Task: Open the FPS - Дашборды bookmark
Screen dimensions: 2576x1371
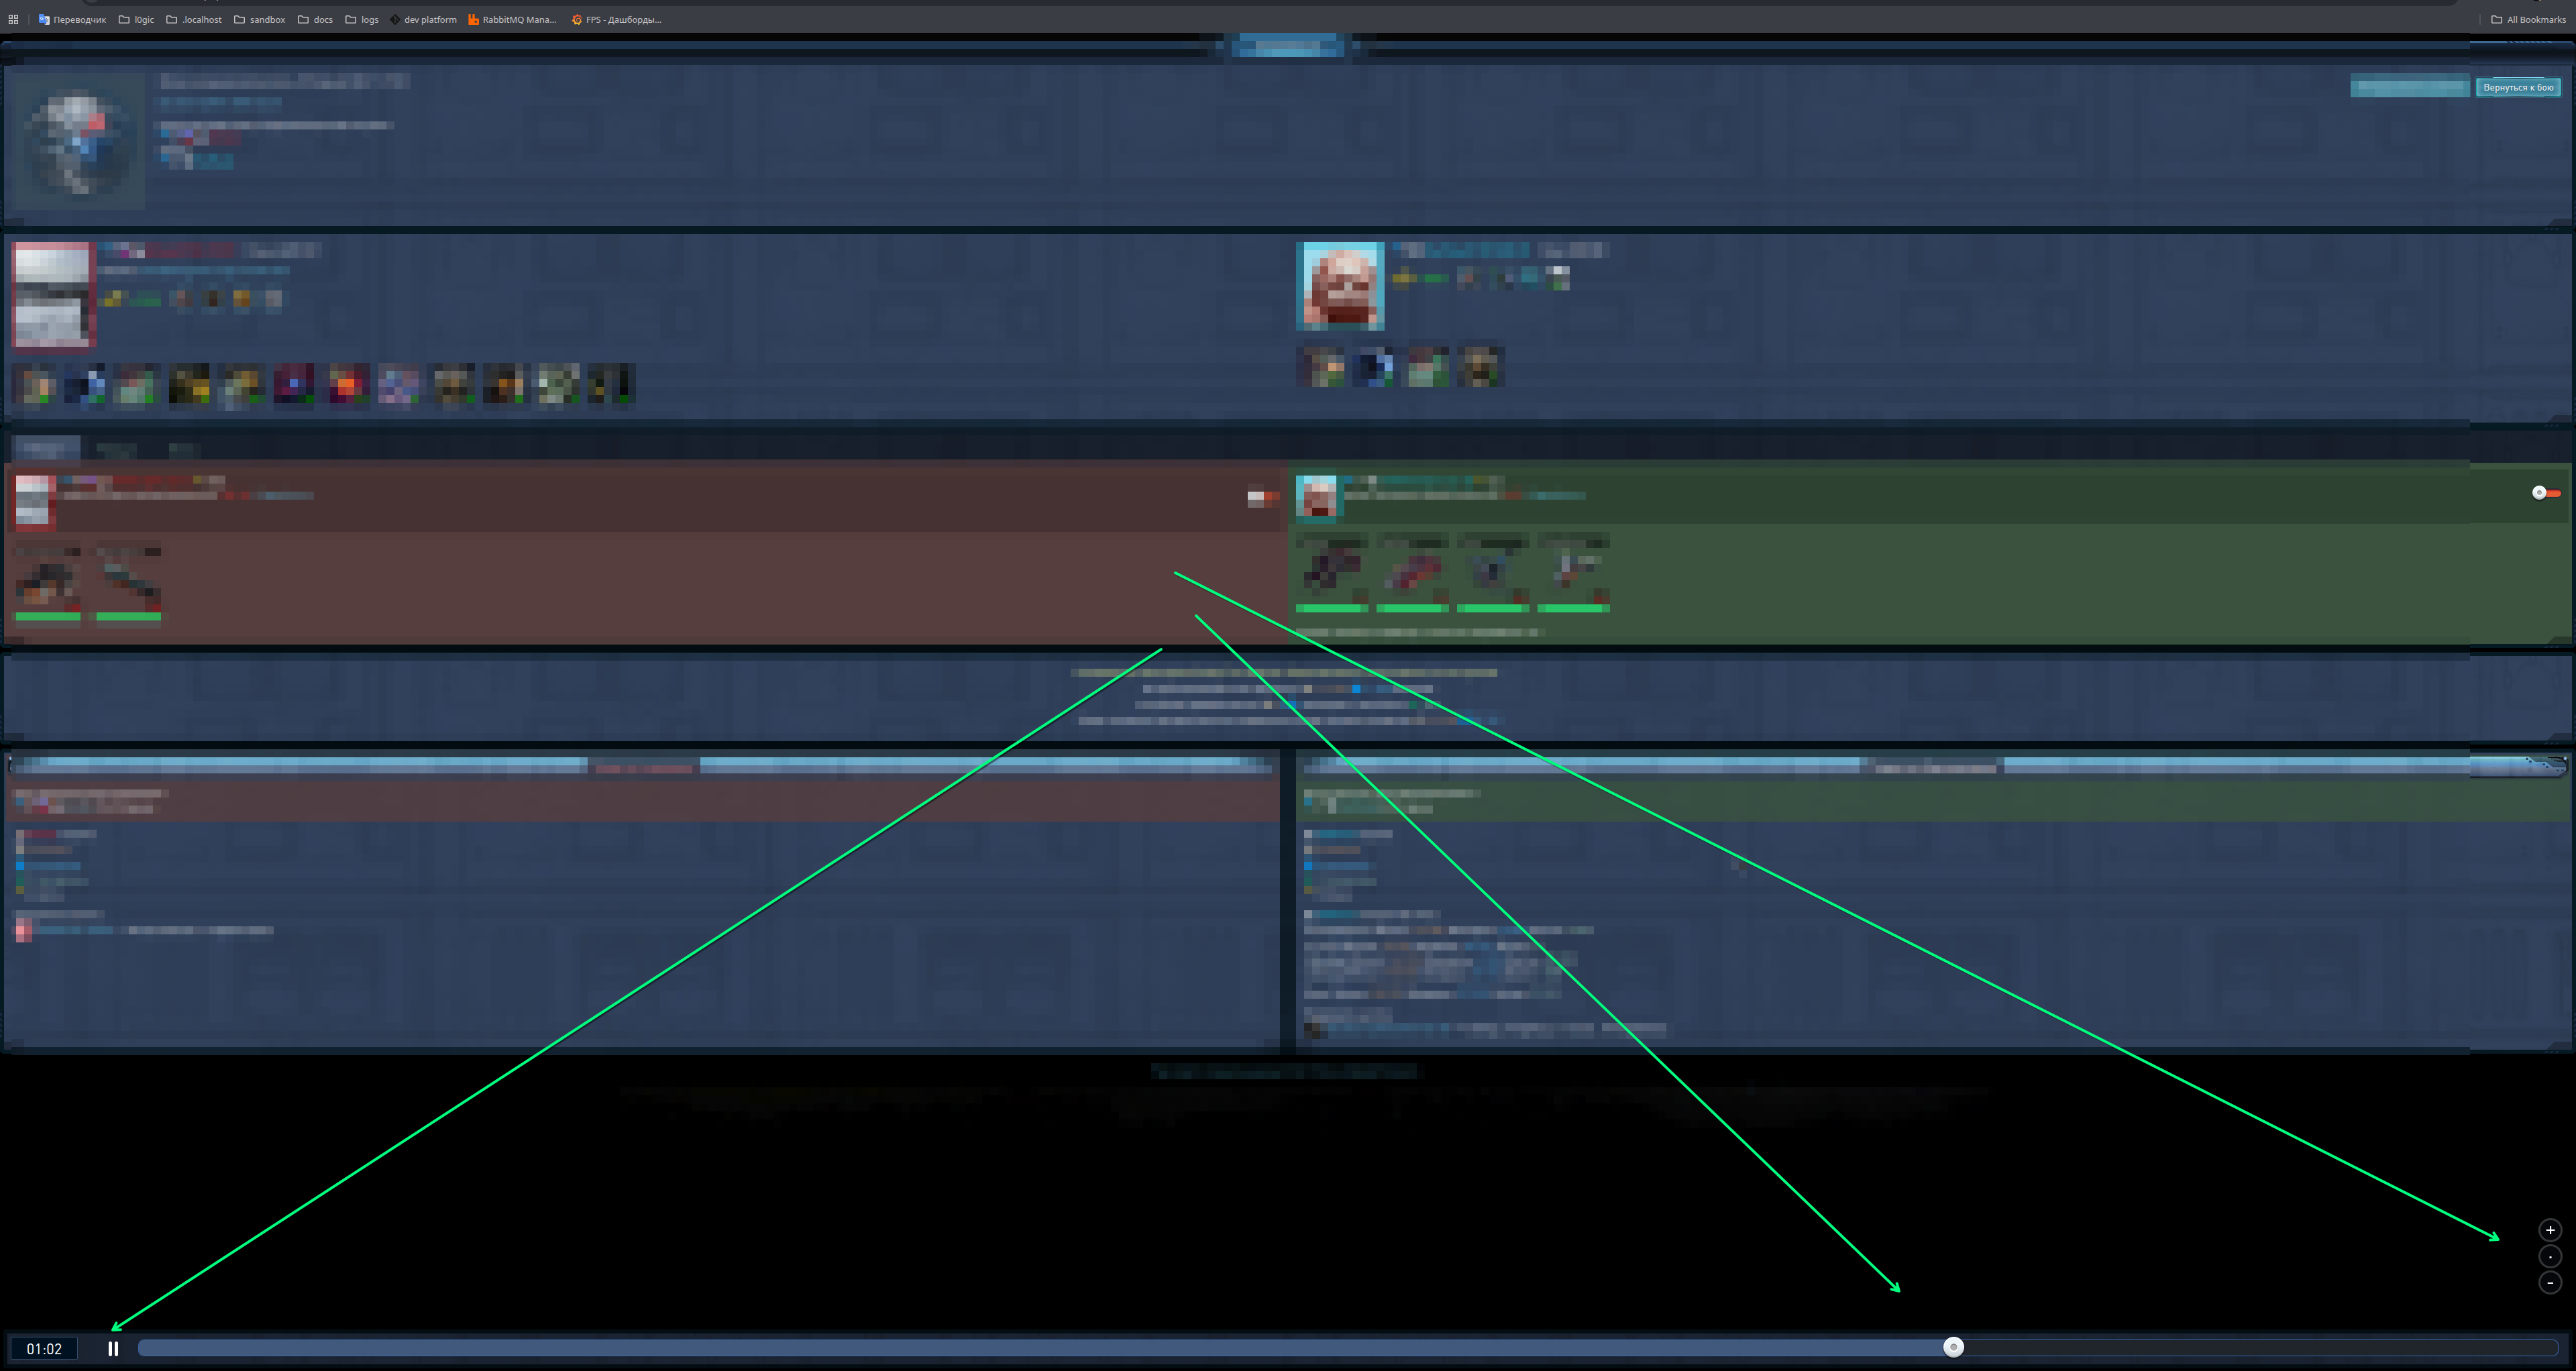Action: coord(617,19)
